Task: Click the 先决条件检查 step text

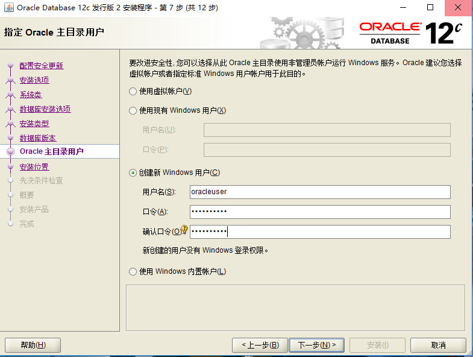Action: click(42, 181)
